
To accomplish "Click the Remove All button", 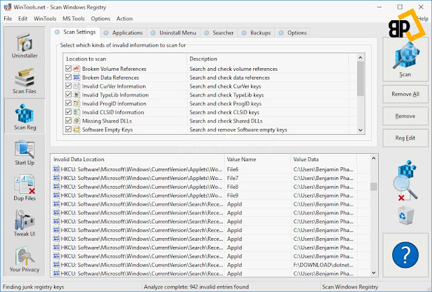I will click(x=405, y=94).
